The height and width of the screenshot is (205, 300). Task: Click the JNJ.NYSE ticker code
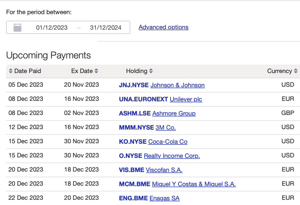click(134, 85)
